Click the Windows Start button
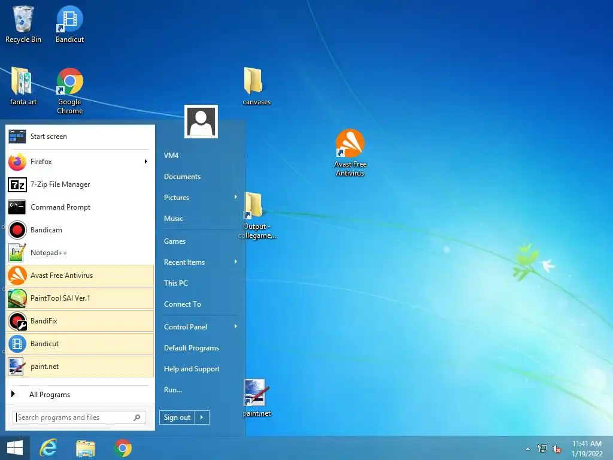The width and height of the screenshot is (613, 460). point(15,448)
